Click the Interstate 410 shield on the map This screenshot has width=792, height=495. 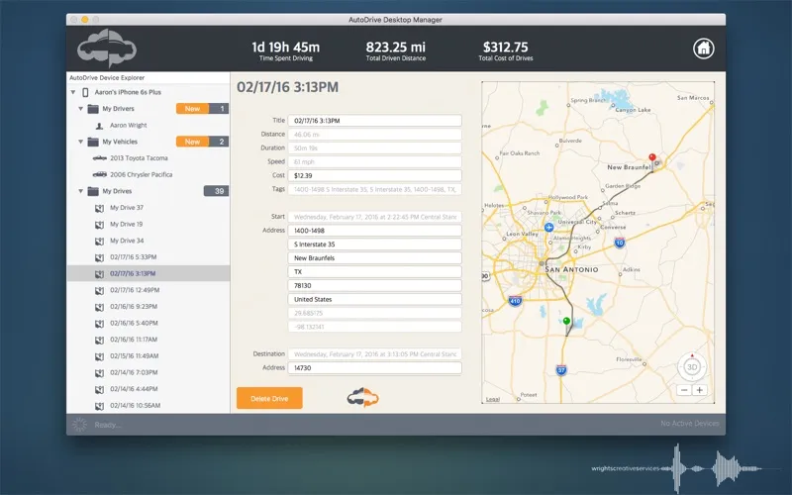515,300
